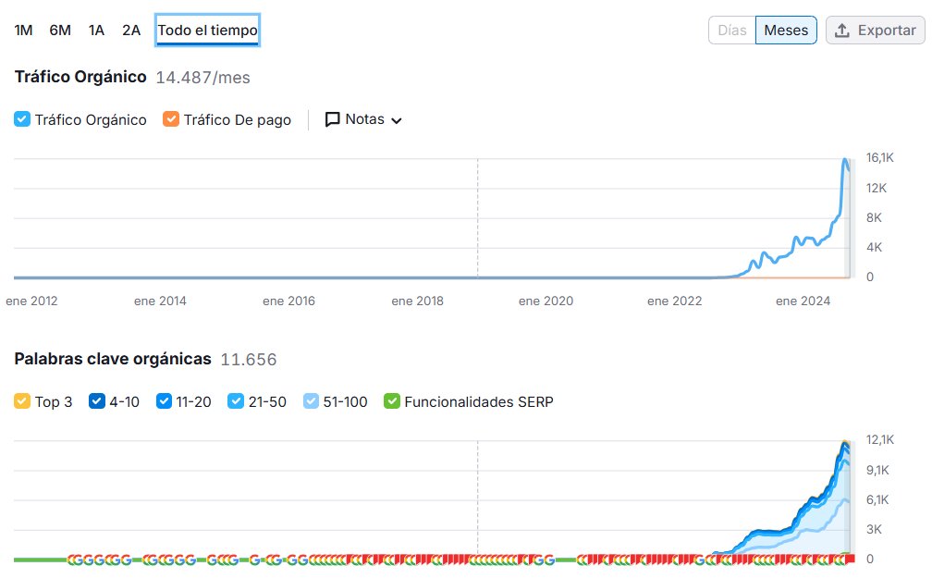Switch granularity to Días

[x=731, y=31]
